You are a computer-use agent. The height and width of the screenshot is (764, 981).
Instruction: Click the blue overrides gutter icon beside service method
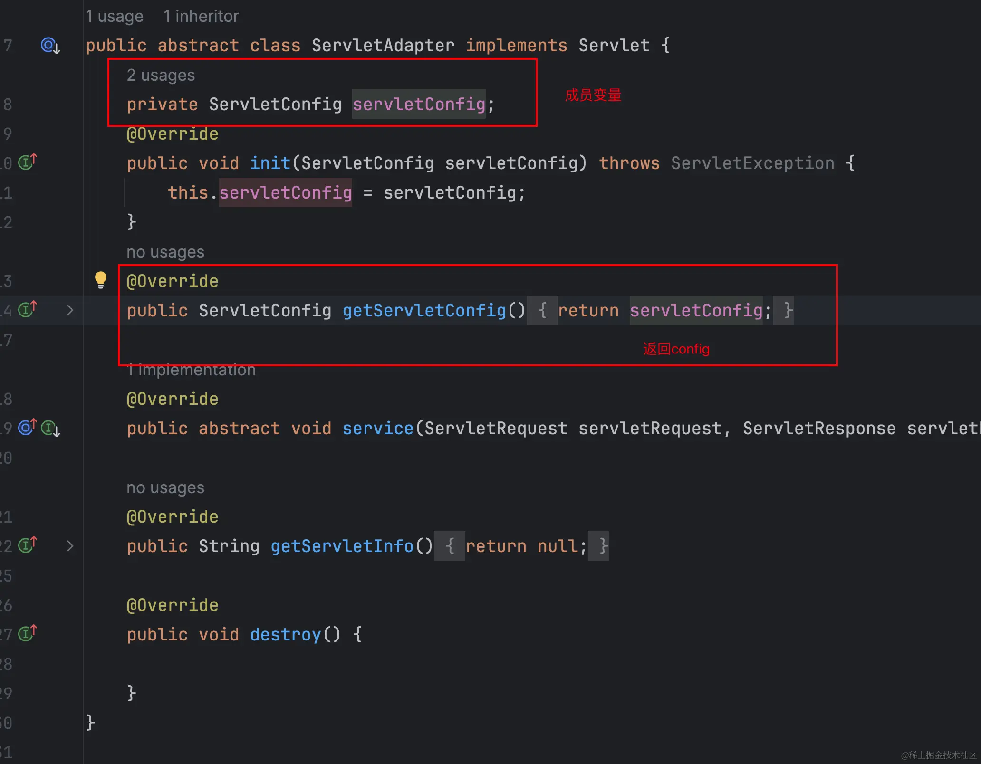point(27,428)
